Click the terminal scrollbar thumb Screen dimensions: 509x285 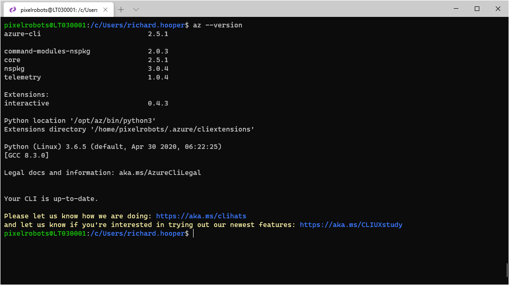click(507, 270)
